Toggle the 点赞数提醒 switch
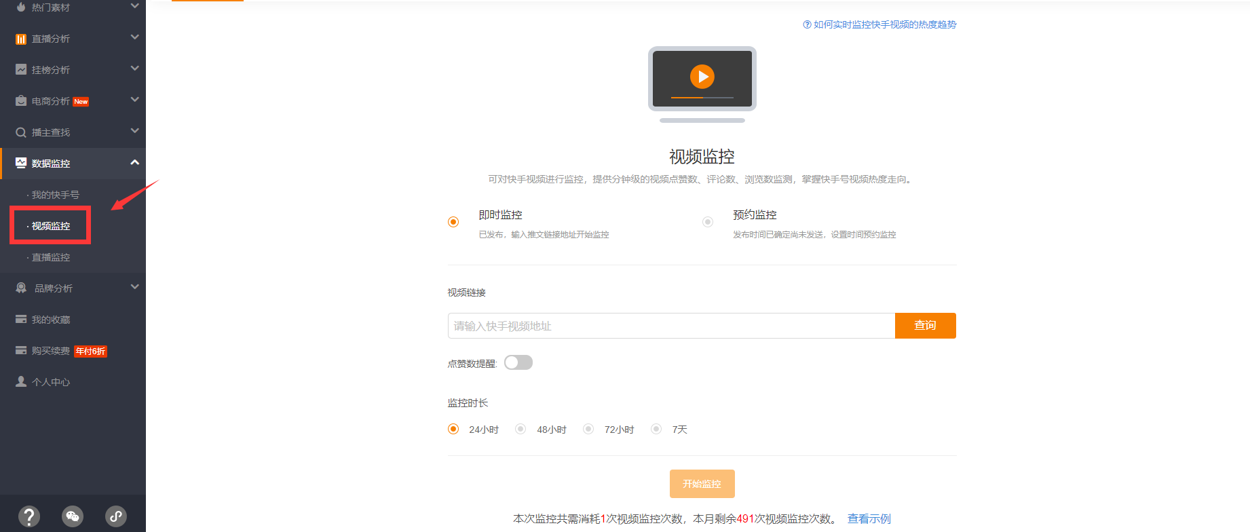The width and height of the screenshot is (1250, 532). pos(518,363)
